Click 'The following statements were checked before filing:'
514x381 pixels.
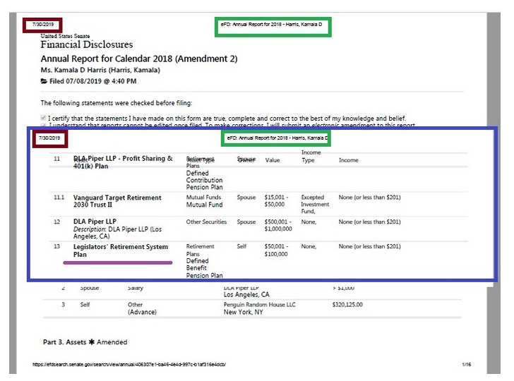[x=116, y=103]
